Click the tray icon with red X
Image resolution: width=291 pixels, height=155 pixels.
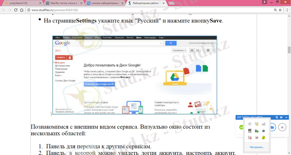point(257,138)
